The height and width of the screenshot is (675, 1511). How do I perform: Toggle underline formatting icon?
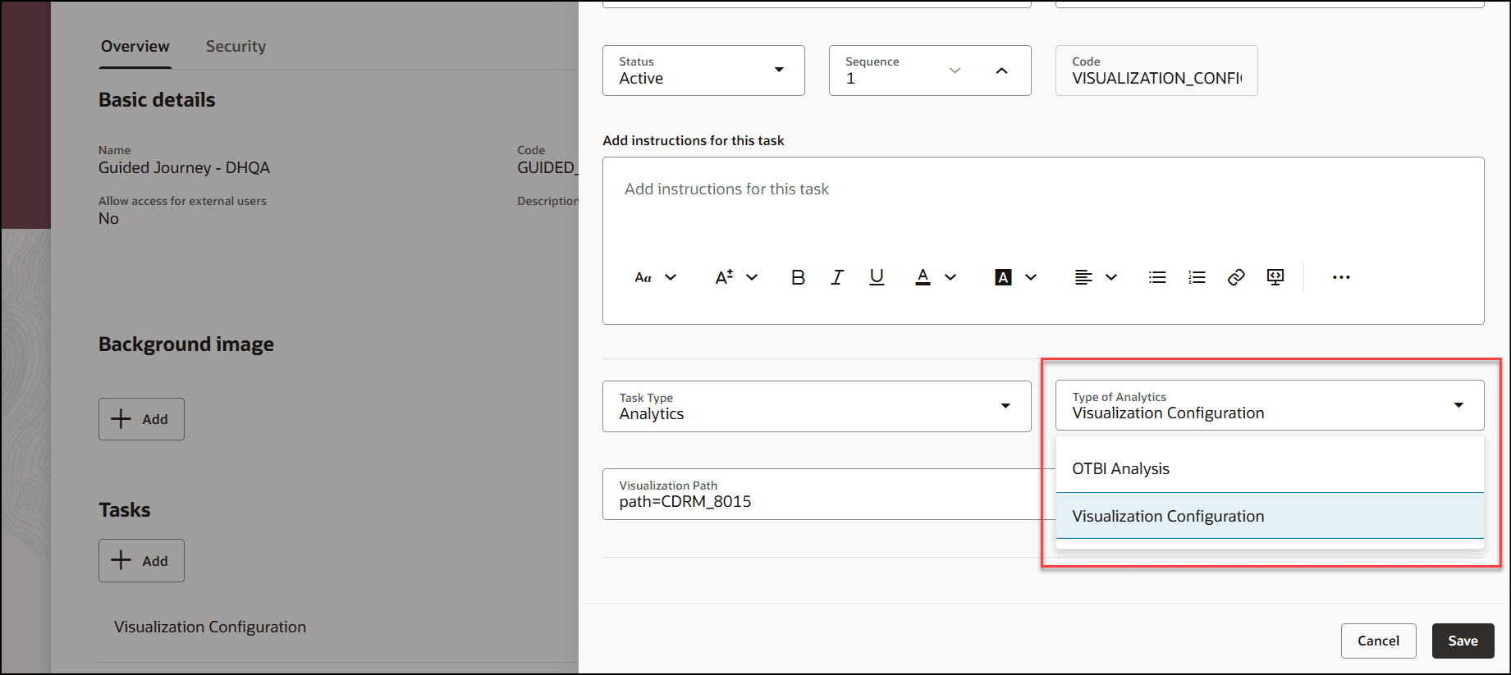click(x=877, y=277)
